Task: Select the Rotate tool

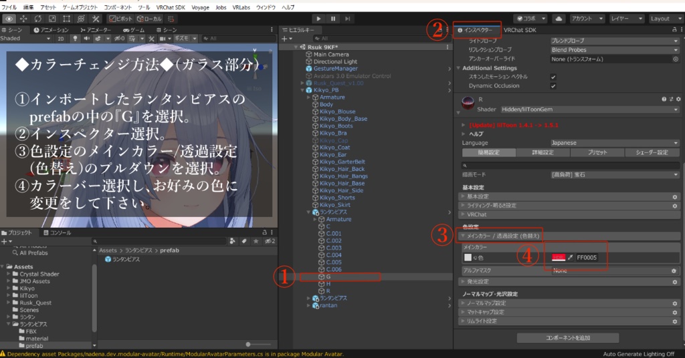Action: pos(37,19)
